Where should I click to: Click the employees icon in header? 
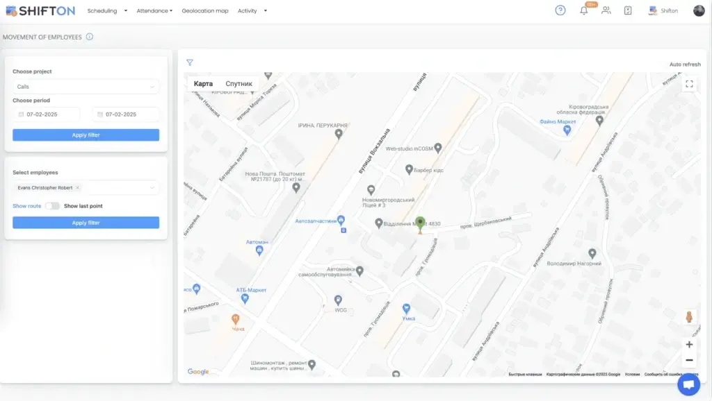606,10
